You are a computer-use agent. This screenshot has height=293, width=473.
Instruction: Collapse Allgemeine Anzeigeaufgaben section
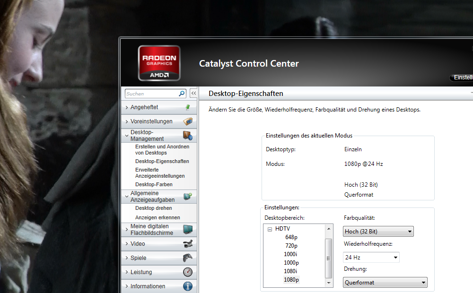coord(127,197)
